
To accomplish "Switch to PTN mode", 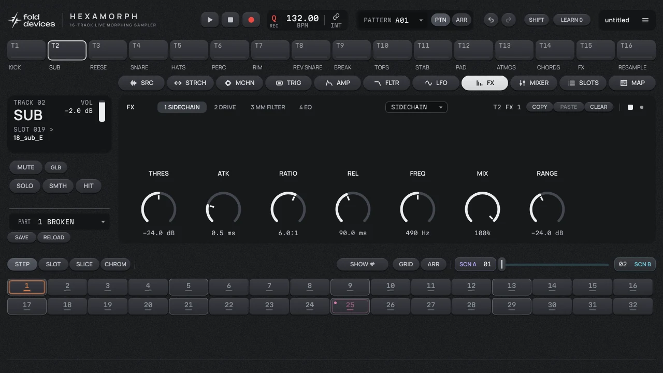I will pos(440,20).
